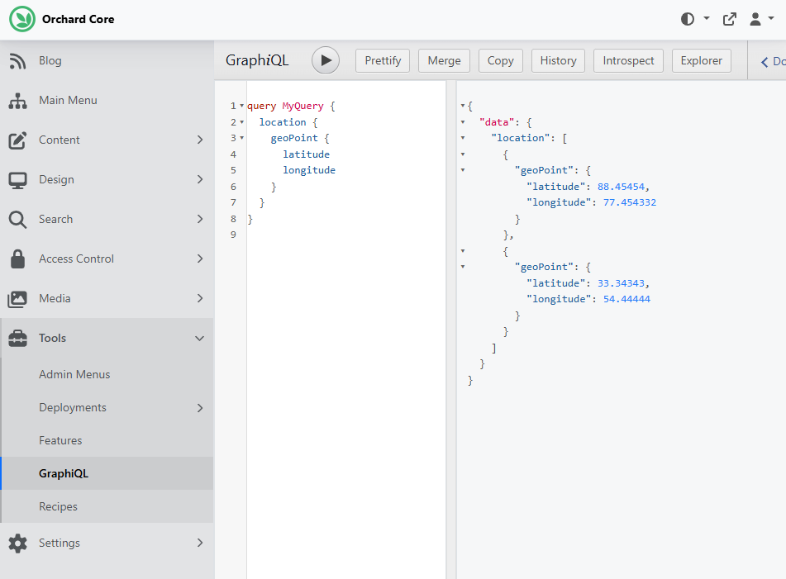786x579 pixels.
Task: Run the GraphQL query with play button
Action: pos(326,60)
